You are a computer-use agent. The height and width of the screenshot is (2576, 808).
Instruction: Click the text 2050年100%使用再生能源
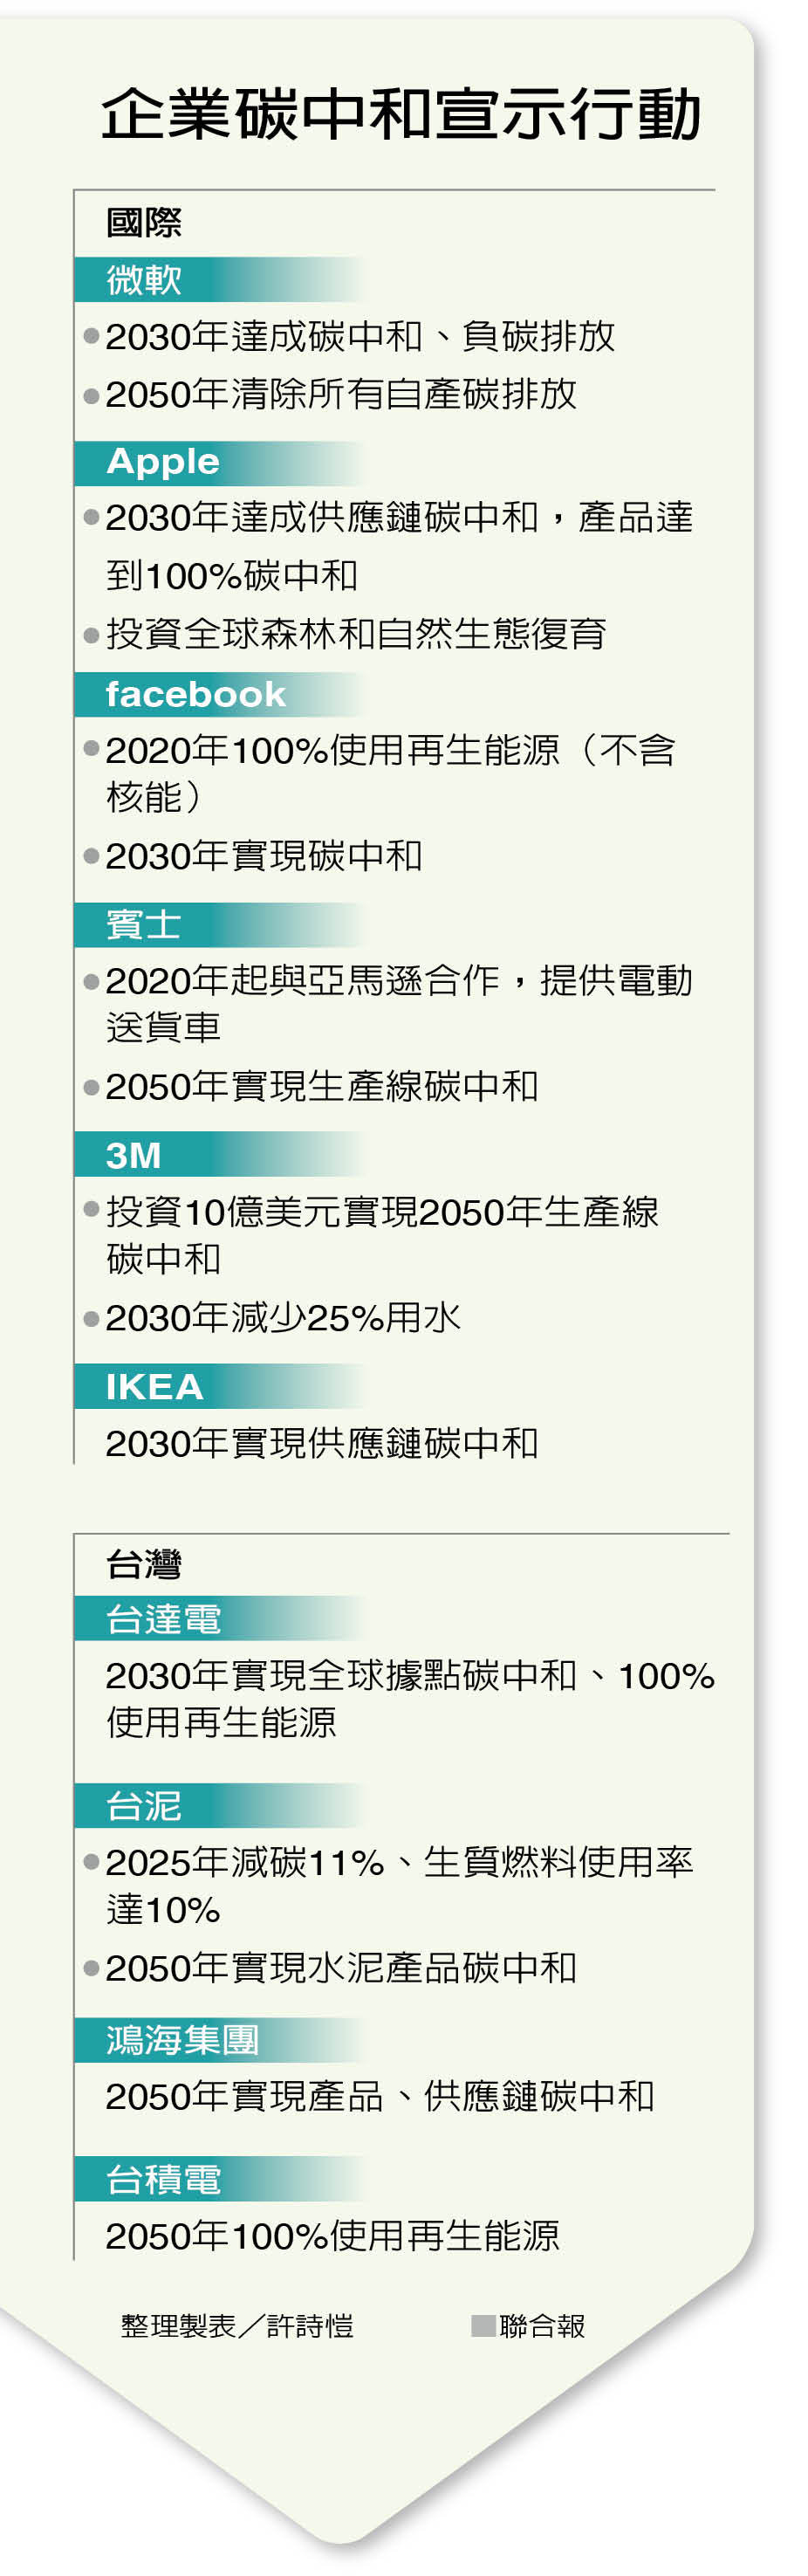tap(333, 2236)
